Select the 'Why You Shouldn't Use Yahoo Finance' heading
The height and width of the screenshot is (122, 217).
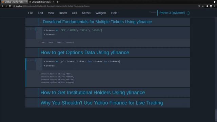click(x=102, y=103)
